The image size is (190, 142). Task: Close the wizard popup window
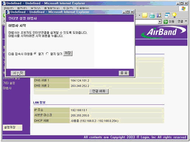click(132, 12)
